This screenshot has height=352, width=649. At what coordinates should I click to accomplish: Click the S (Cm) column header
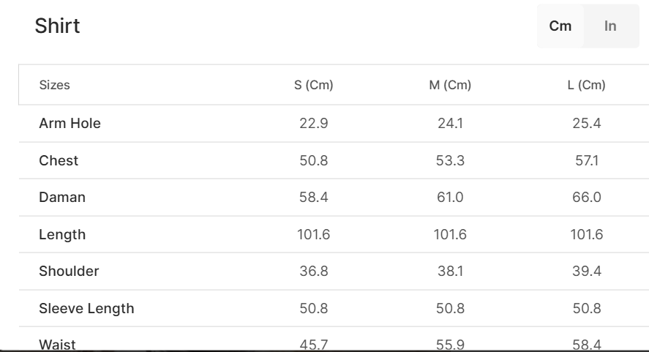click(x=314, y=85)
